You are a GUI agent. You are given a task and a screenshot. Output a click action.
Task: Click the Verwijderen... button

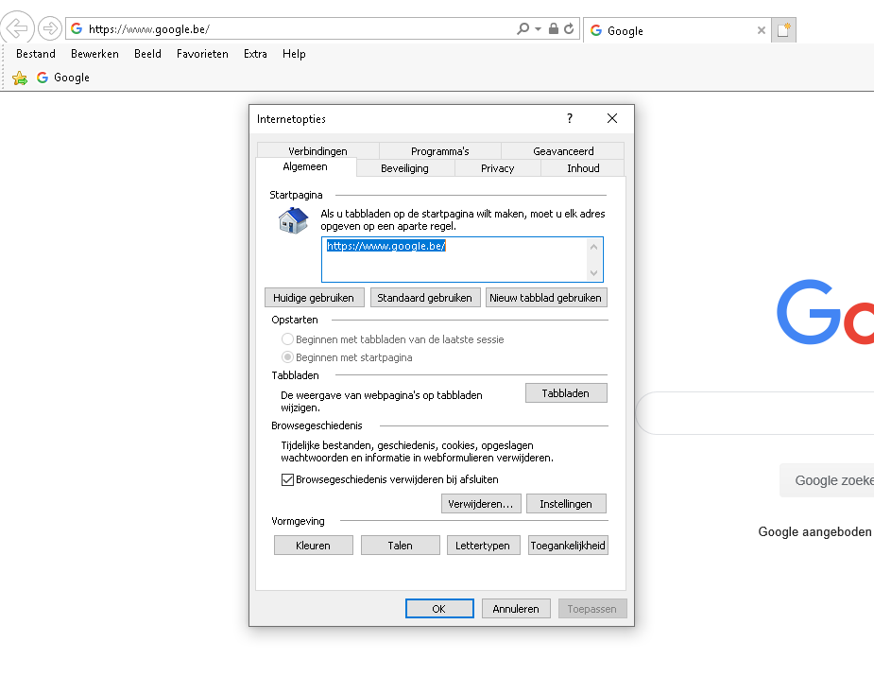pyautogui.click(x=481, y=504)
